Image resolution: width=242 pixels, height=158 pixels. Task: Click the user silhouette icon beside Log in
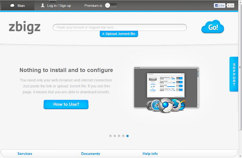(x=43, y=5)
